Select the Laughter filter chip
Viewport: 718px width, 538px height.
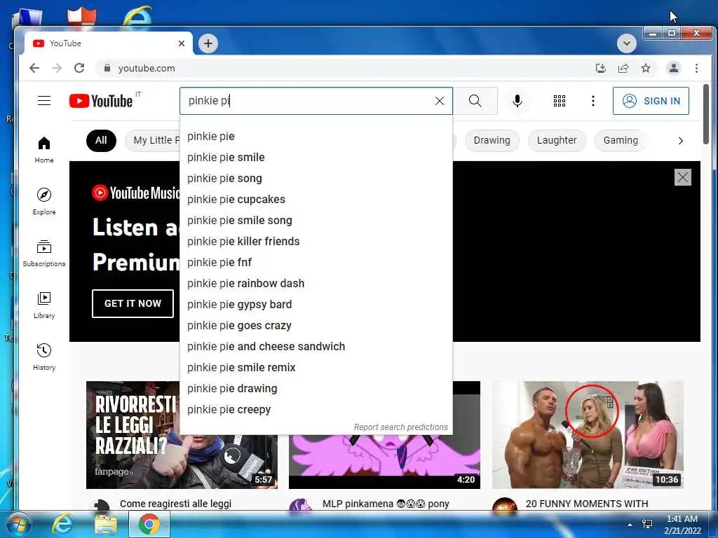pos(557,140)
